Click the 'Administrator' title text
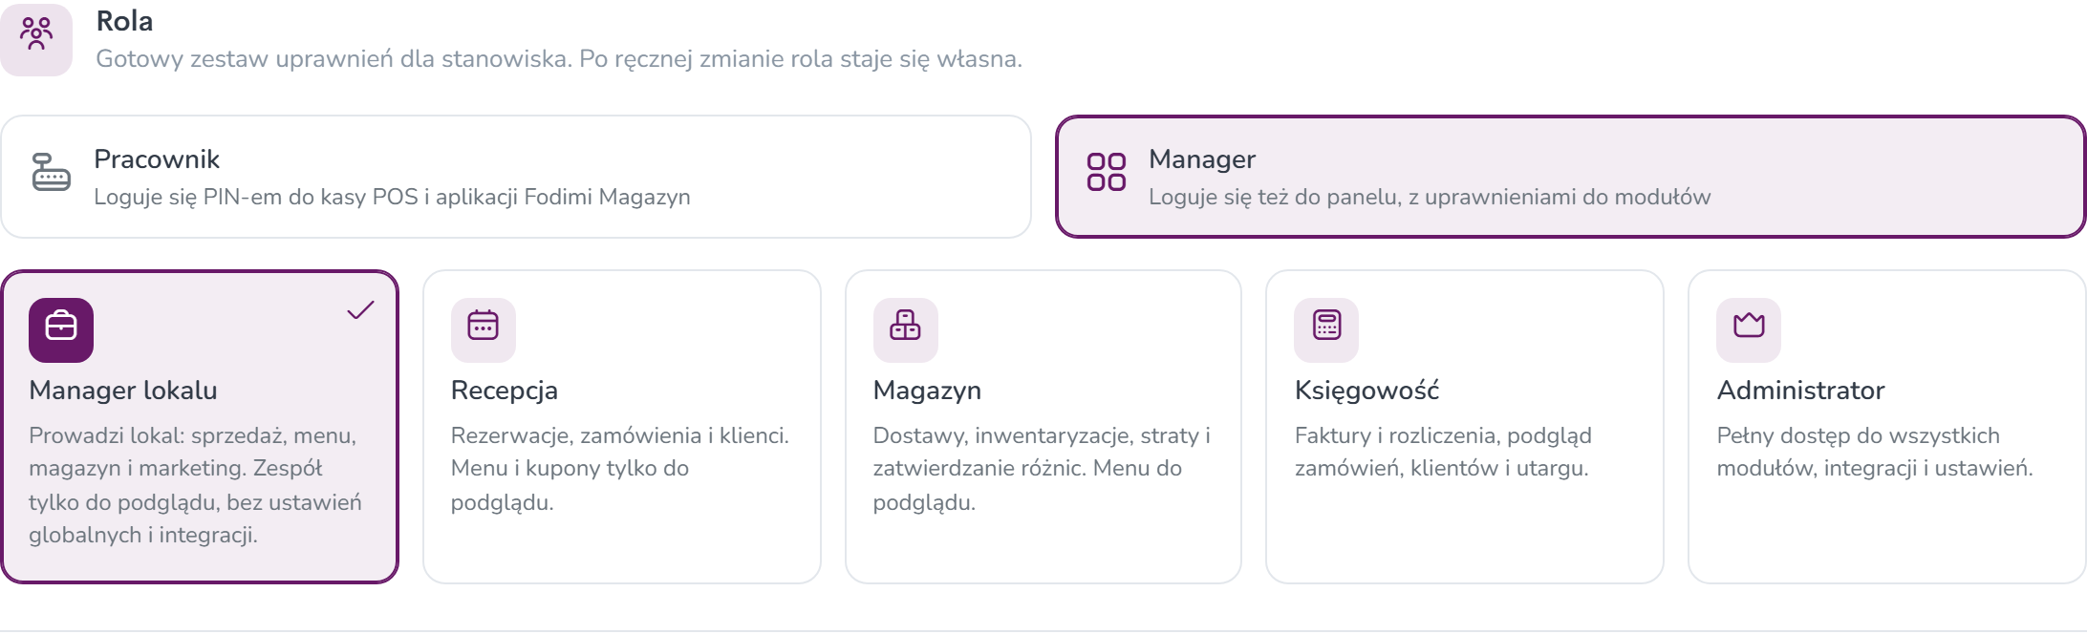The width and height of the screenshot is (2087, 634). tap(1801, 391)
